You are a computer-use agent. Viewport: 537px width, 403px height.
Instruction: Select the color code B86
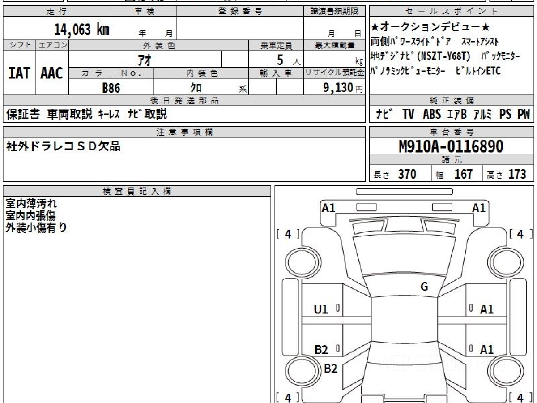[111, 88]
